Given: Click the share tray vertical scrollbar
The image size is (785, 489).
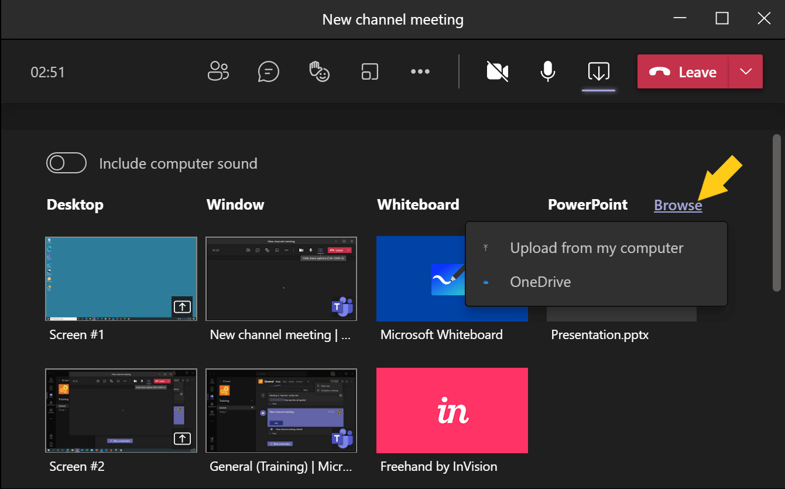Looking at the screenshot, I should point(777,213).
